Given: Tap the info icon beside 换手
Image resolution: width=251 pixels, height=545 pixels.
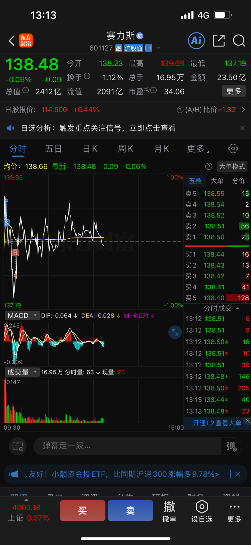Looking at the screenshot, I should coord(87,76).
